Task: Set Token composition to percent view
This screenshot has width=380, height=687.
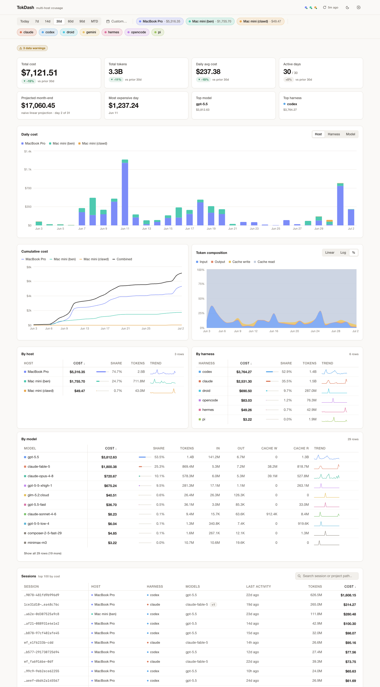Action: coord(353,253)
